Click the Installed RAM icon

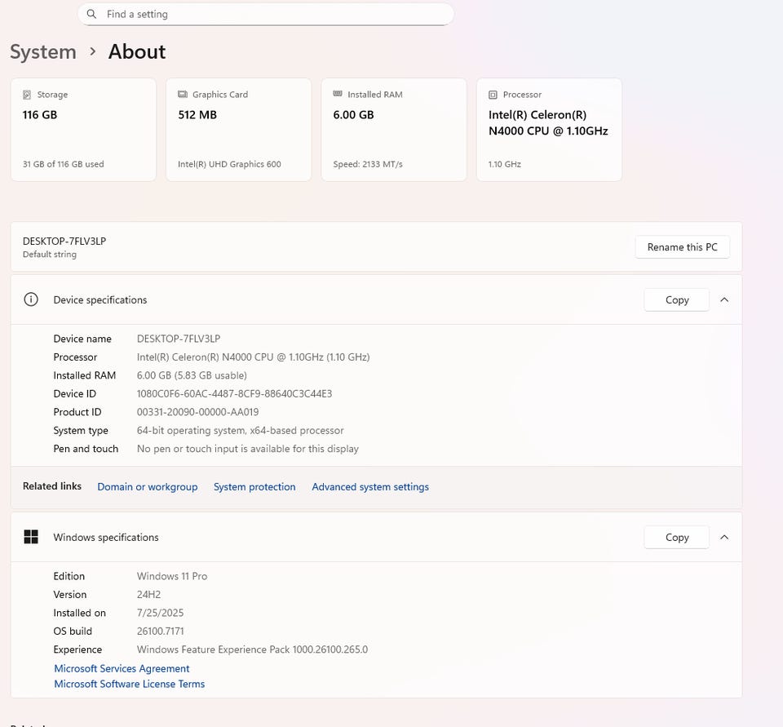coord(338,95)
